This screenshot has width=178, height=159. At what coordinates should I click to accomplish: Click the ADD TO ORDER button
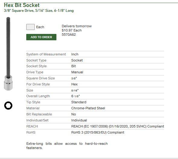[41, 37]
